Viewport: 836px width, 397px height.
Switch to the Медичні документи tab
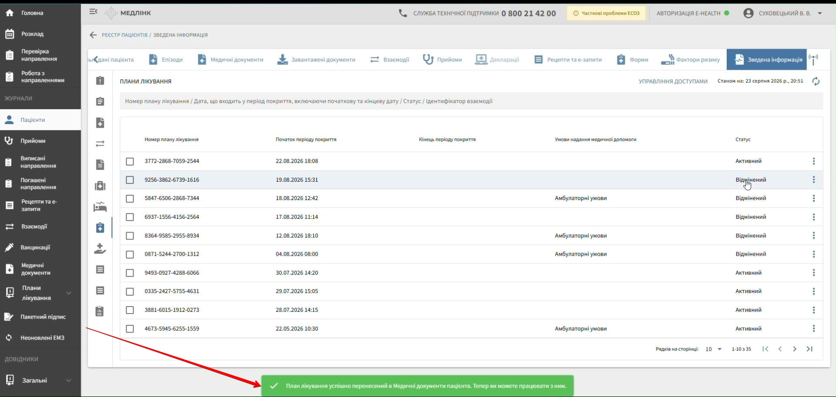tap(230, 60)
